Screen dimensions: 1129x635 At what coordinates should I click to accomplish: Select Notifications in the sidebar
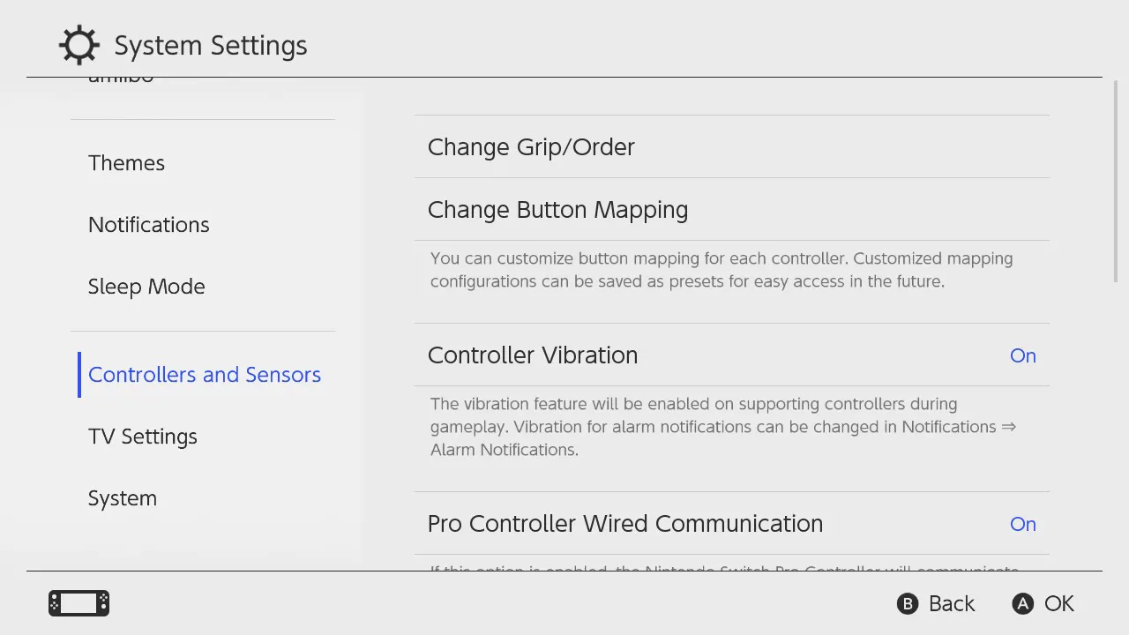(148, 225)
